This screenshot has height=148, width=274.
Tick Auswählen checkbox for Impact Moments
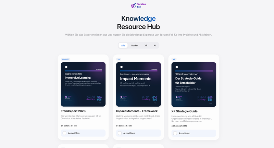click(x=120, y=133)
